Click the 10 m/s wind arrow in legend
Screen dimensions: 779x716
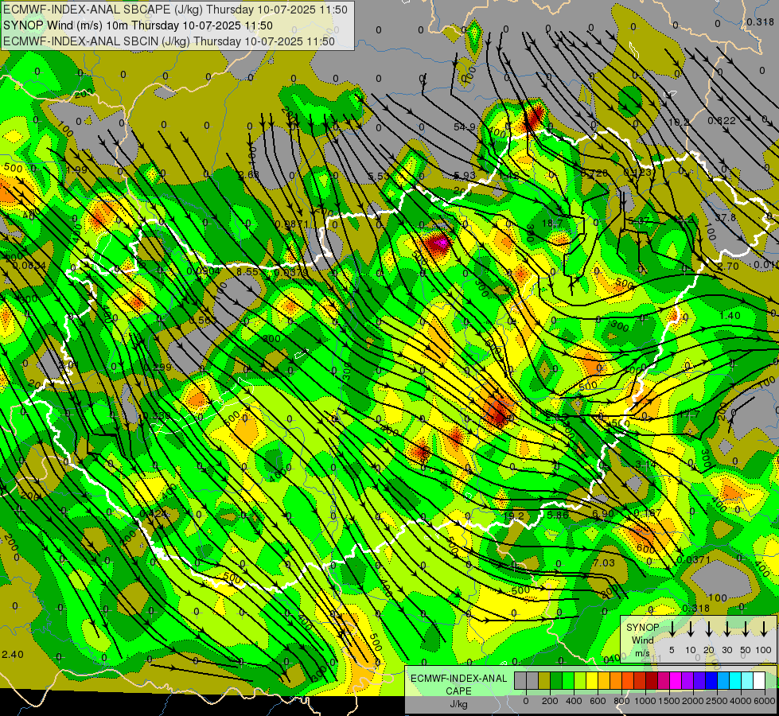point(690,628)
